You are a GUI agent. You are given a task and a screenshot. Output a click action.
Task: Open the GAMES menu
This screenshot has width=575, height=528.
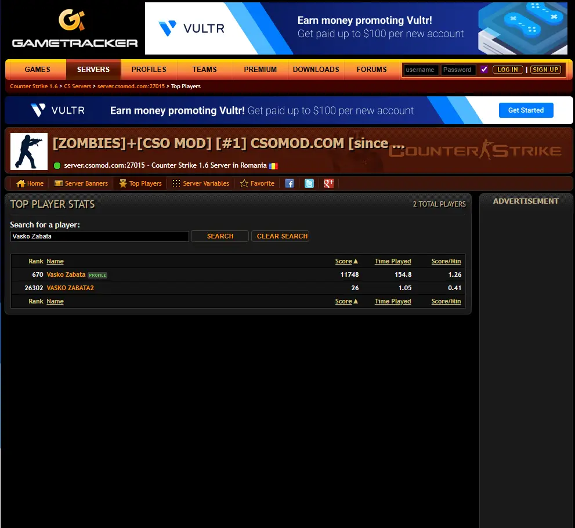37,69
